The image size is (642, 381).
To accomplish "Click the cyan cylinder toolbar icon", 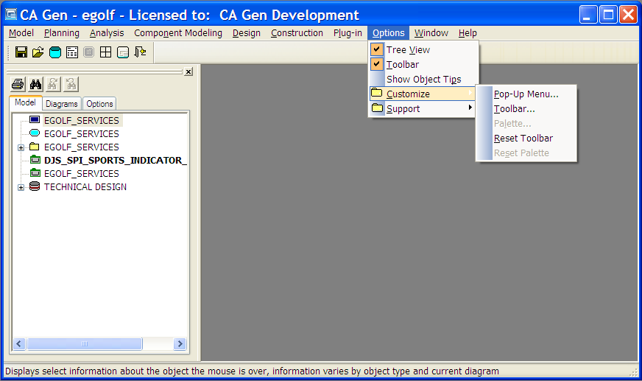I will pyautogui.click(x=55, y=52).
